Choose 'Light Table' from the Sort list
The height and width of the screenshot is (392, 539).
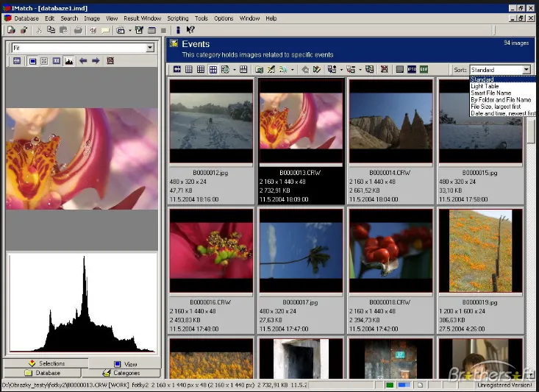point(503,86)
